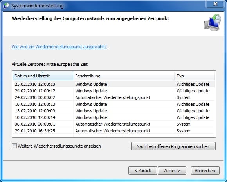This screenshot has height=182, width=227.
Task: Click Nach betroffenen Programmen suchen button
Action: (x=173, y=146)
